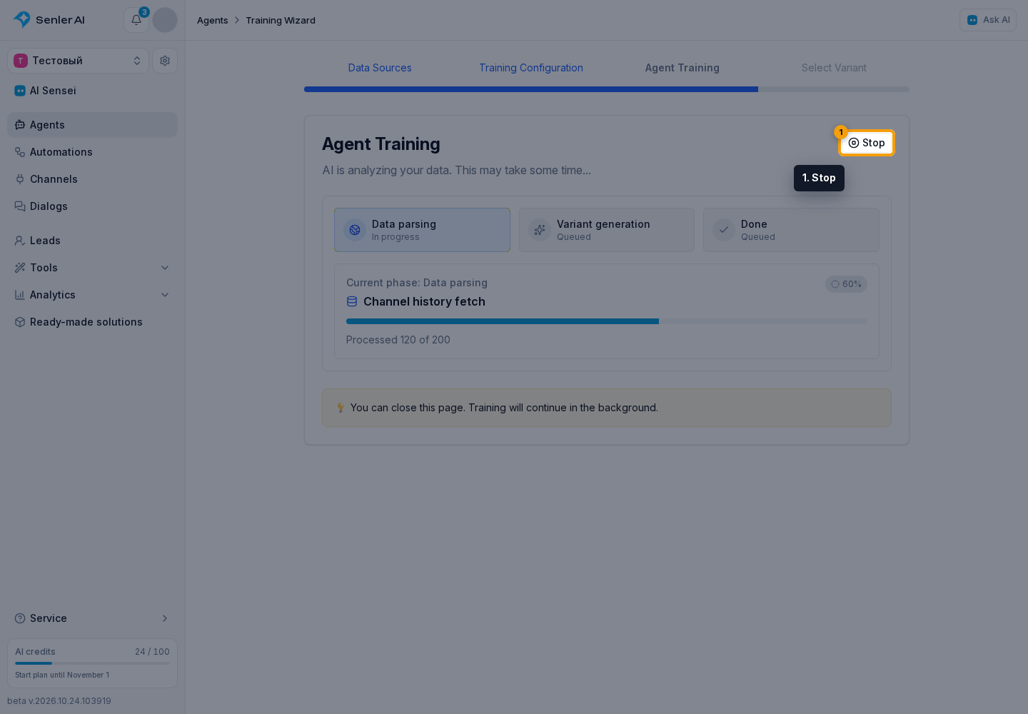
Task: Click the wizard step progress bar
Action: tap(607, 89)
